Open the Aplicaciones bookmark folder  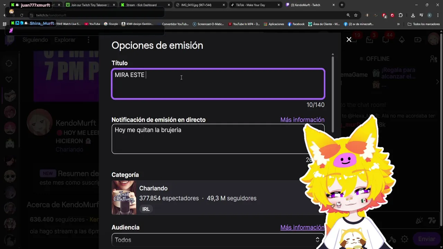[x=274, y=24]
